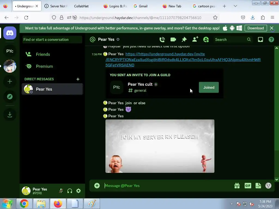
Task: Click the Search field in header
Action: 233,39
